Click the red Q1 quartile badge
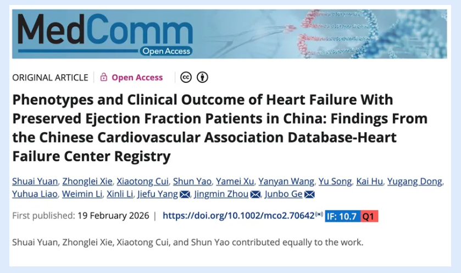 (x=369, y=216)
